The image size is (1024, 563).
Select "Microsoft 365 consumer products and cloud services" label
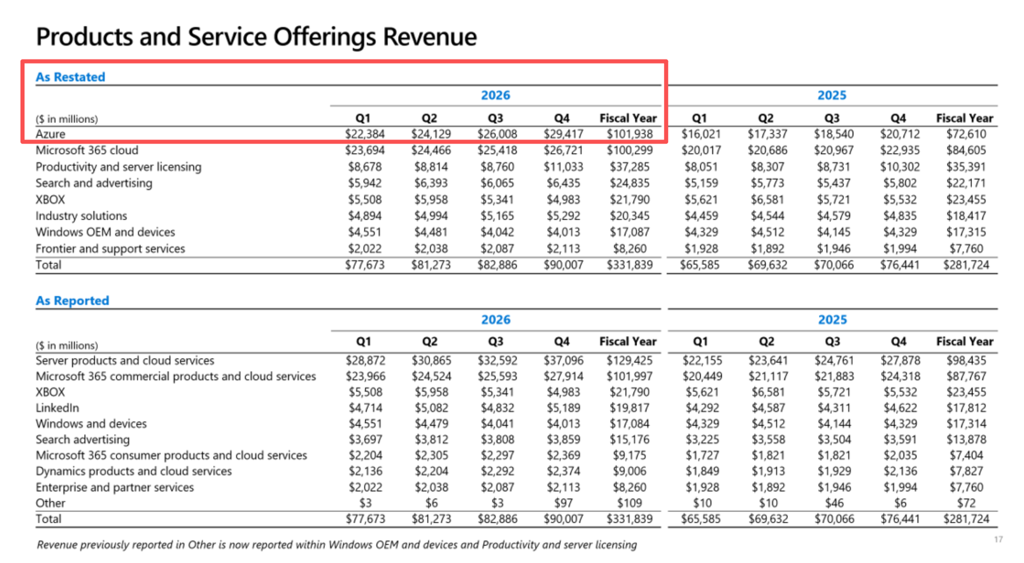[171, 456]
